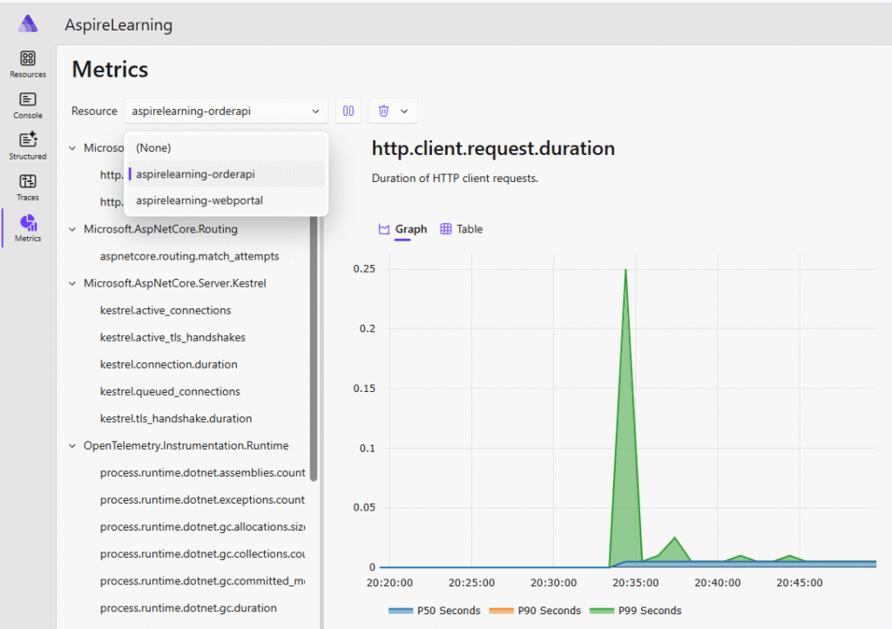The width and height of the screenshot is (892, 629).
Task: Select aspirelearning-webportal option
Action: point(226,200)
